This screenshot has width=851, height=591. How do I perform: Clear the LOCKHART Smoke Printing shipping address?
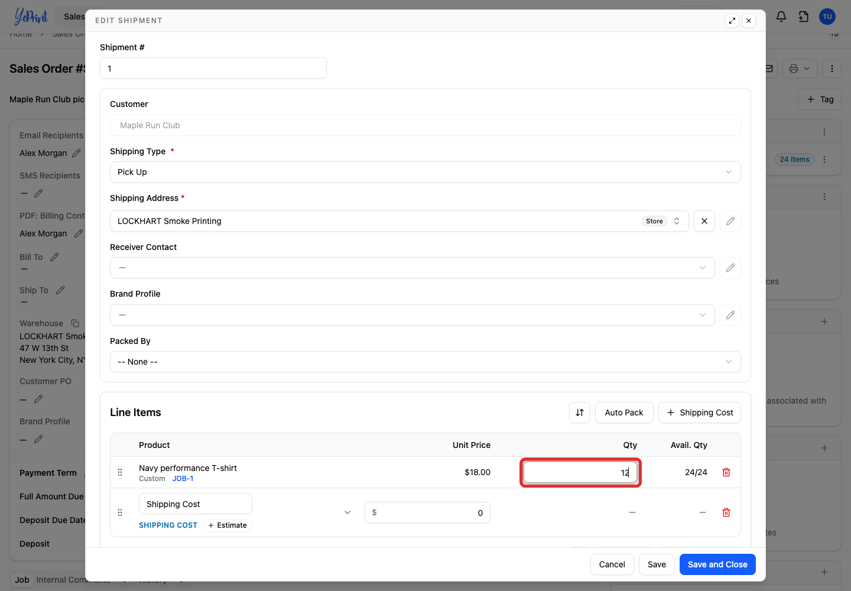tap(704, 221)
